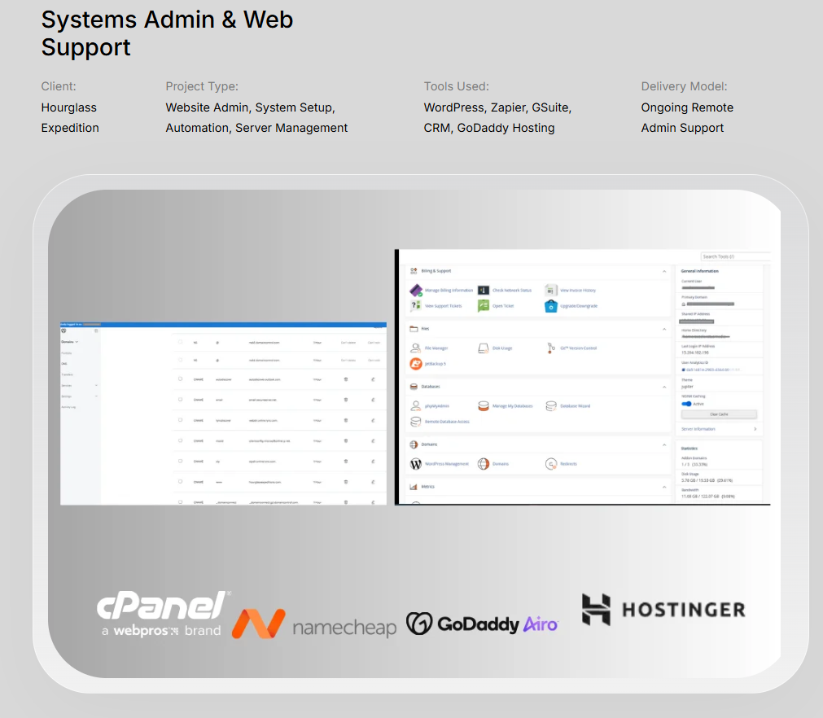Delete the autodiscover CNAME record
The width and height of the screenshot is (823, 718).
[x=345, y=379]
